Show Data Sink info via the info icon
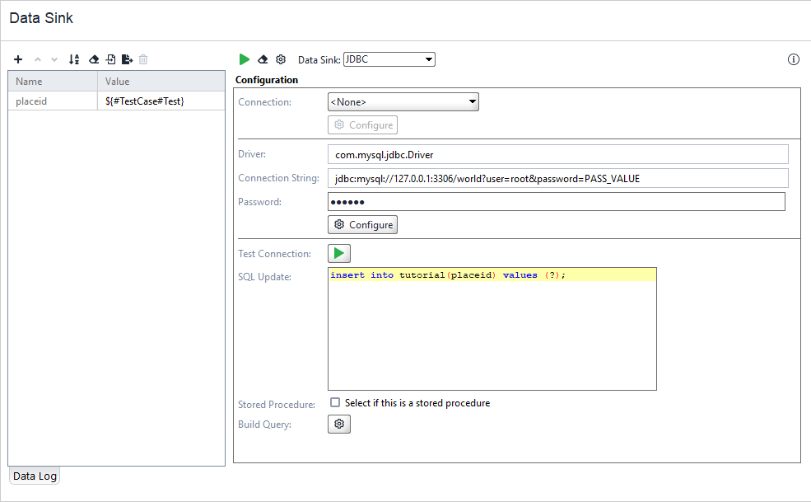 coord(793,59)
